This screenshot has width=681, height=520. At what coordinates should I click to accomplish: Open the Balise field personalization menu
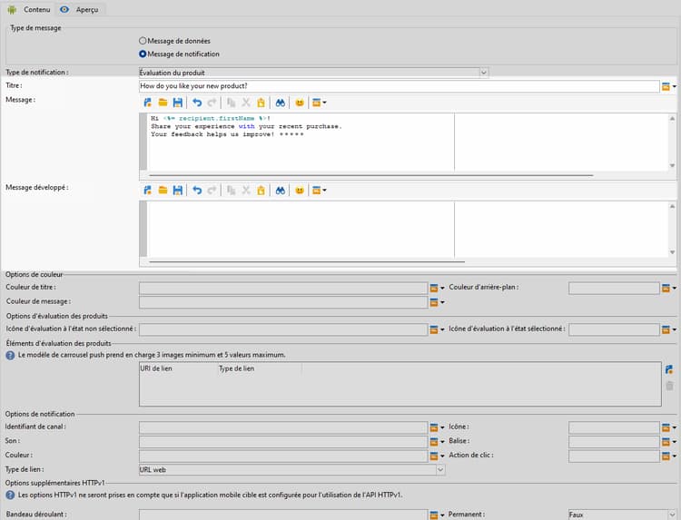coord(669,442)
